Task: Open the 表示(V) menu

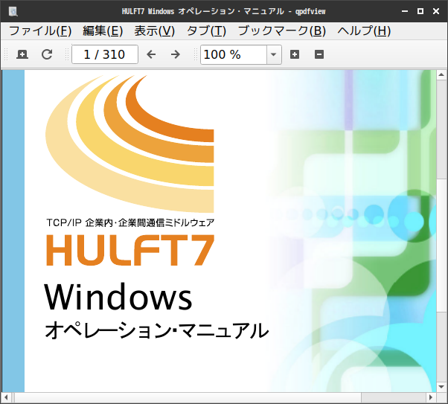Action: tap(155, 31)
